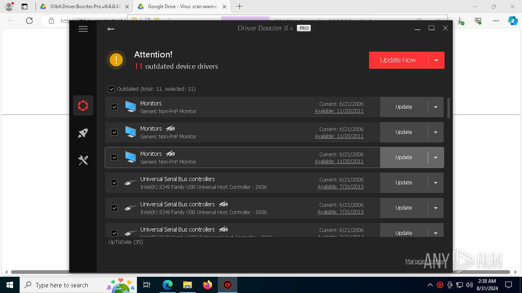Click the disconnected badge on highlighted Monitors row
This screenshot has width=522, height=293.
point(170,154)
